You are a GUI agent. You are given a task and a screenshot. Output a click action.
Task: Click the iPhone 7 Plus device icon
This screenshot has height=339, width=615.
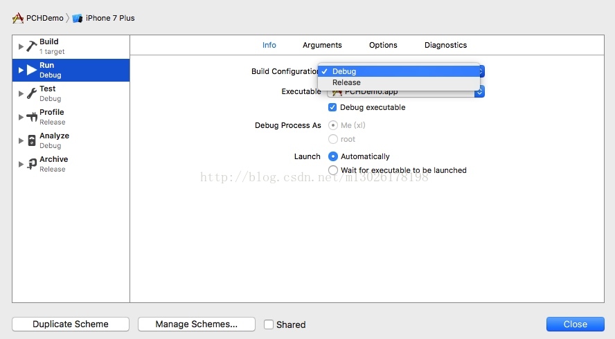pyautogui.click(x=77, y=18)
